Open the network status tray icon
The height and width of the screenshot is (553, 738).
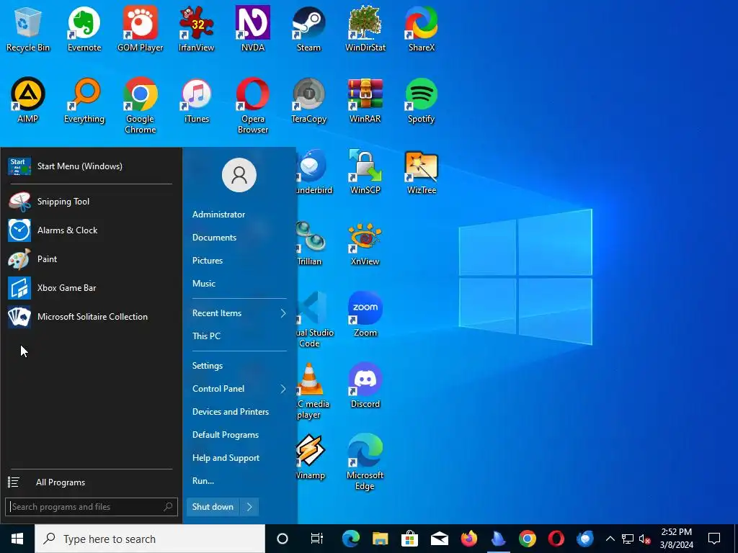(x=628, y=539)
